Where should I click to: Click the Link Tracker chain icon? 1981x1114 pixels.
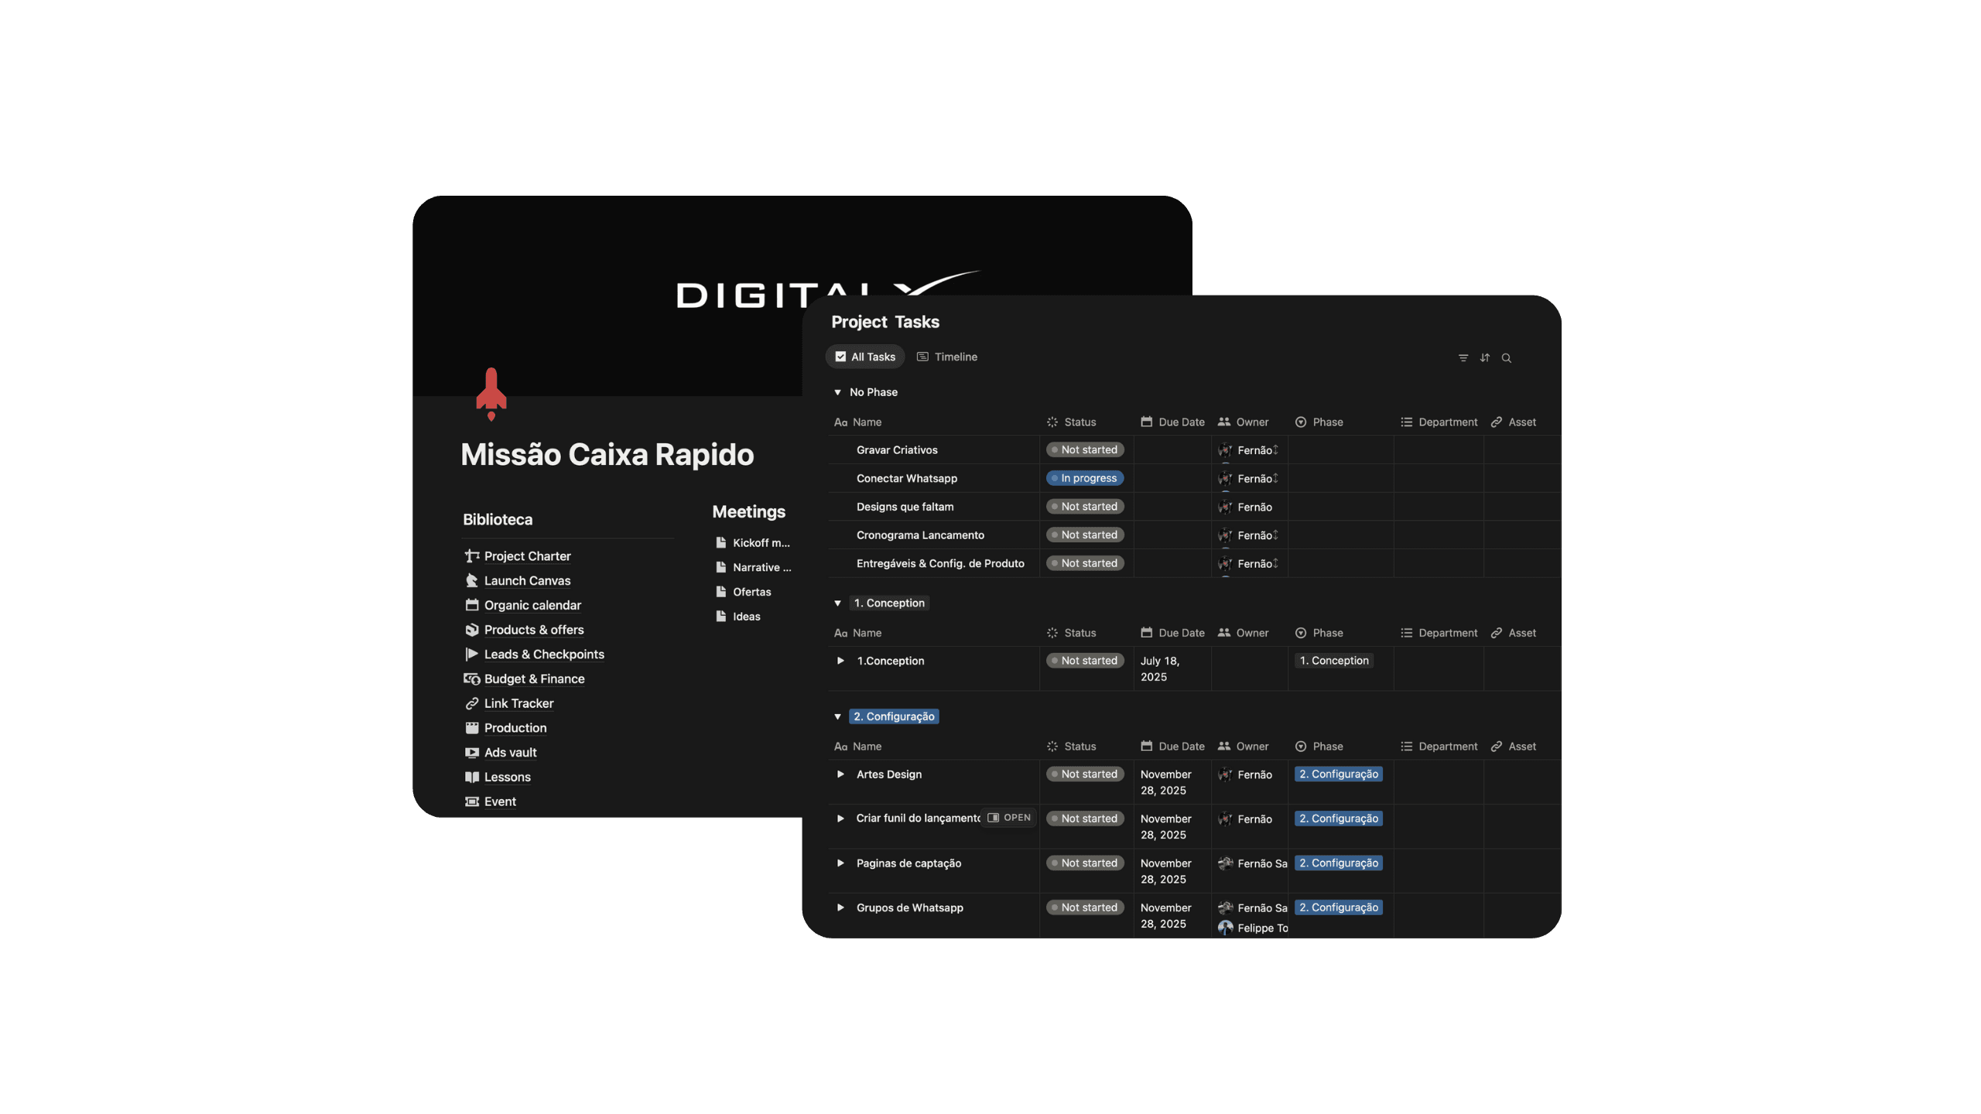(471, 703)
